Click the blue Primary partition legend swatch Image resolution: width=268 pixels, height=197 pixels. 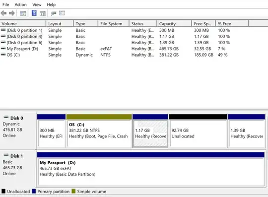pos(34,191)
